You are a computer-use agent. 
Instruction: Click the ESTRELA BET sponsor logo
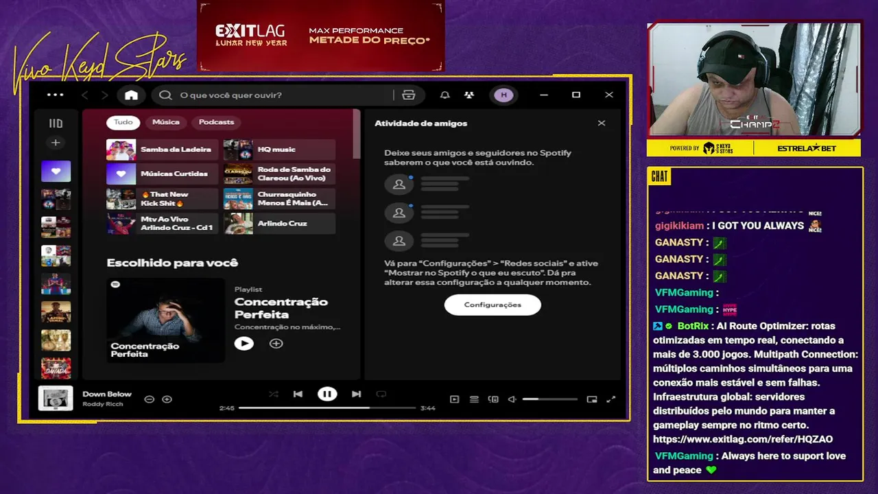807,148
